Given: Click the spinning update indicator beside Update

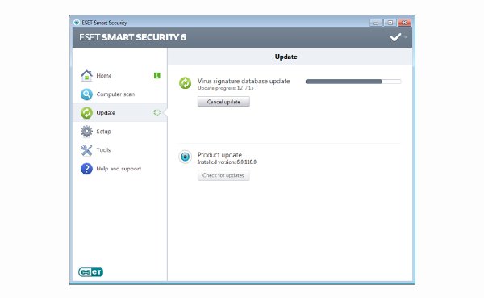Looking at the screenshot, I should tap(156, 113).
